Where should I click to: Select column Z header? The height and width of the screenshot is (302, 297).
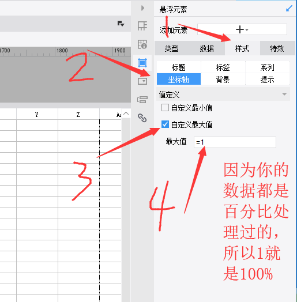click(78, 115)
